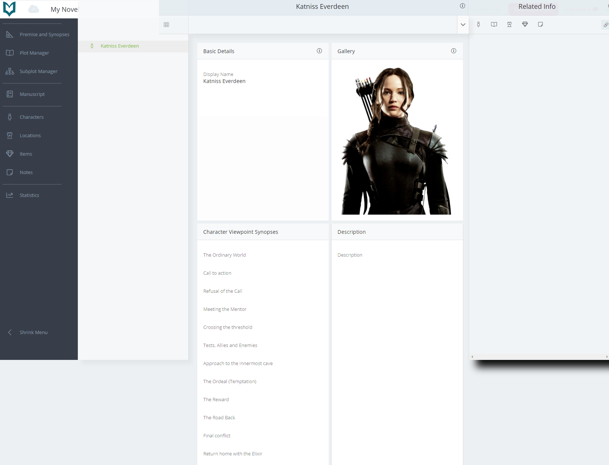Click the Items diamond icon in sidebar

coord(10,154)
